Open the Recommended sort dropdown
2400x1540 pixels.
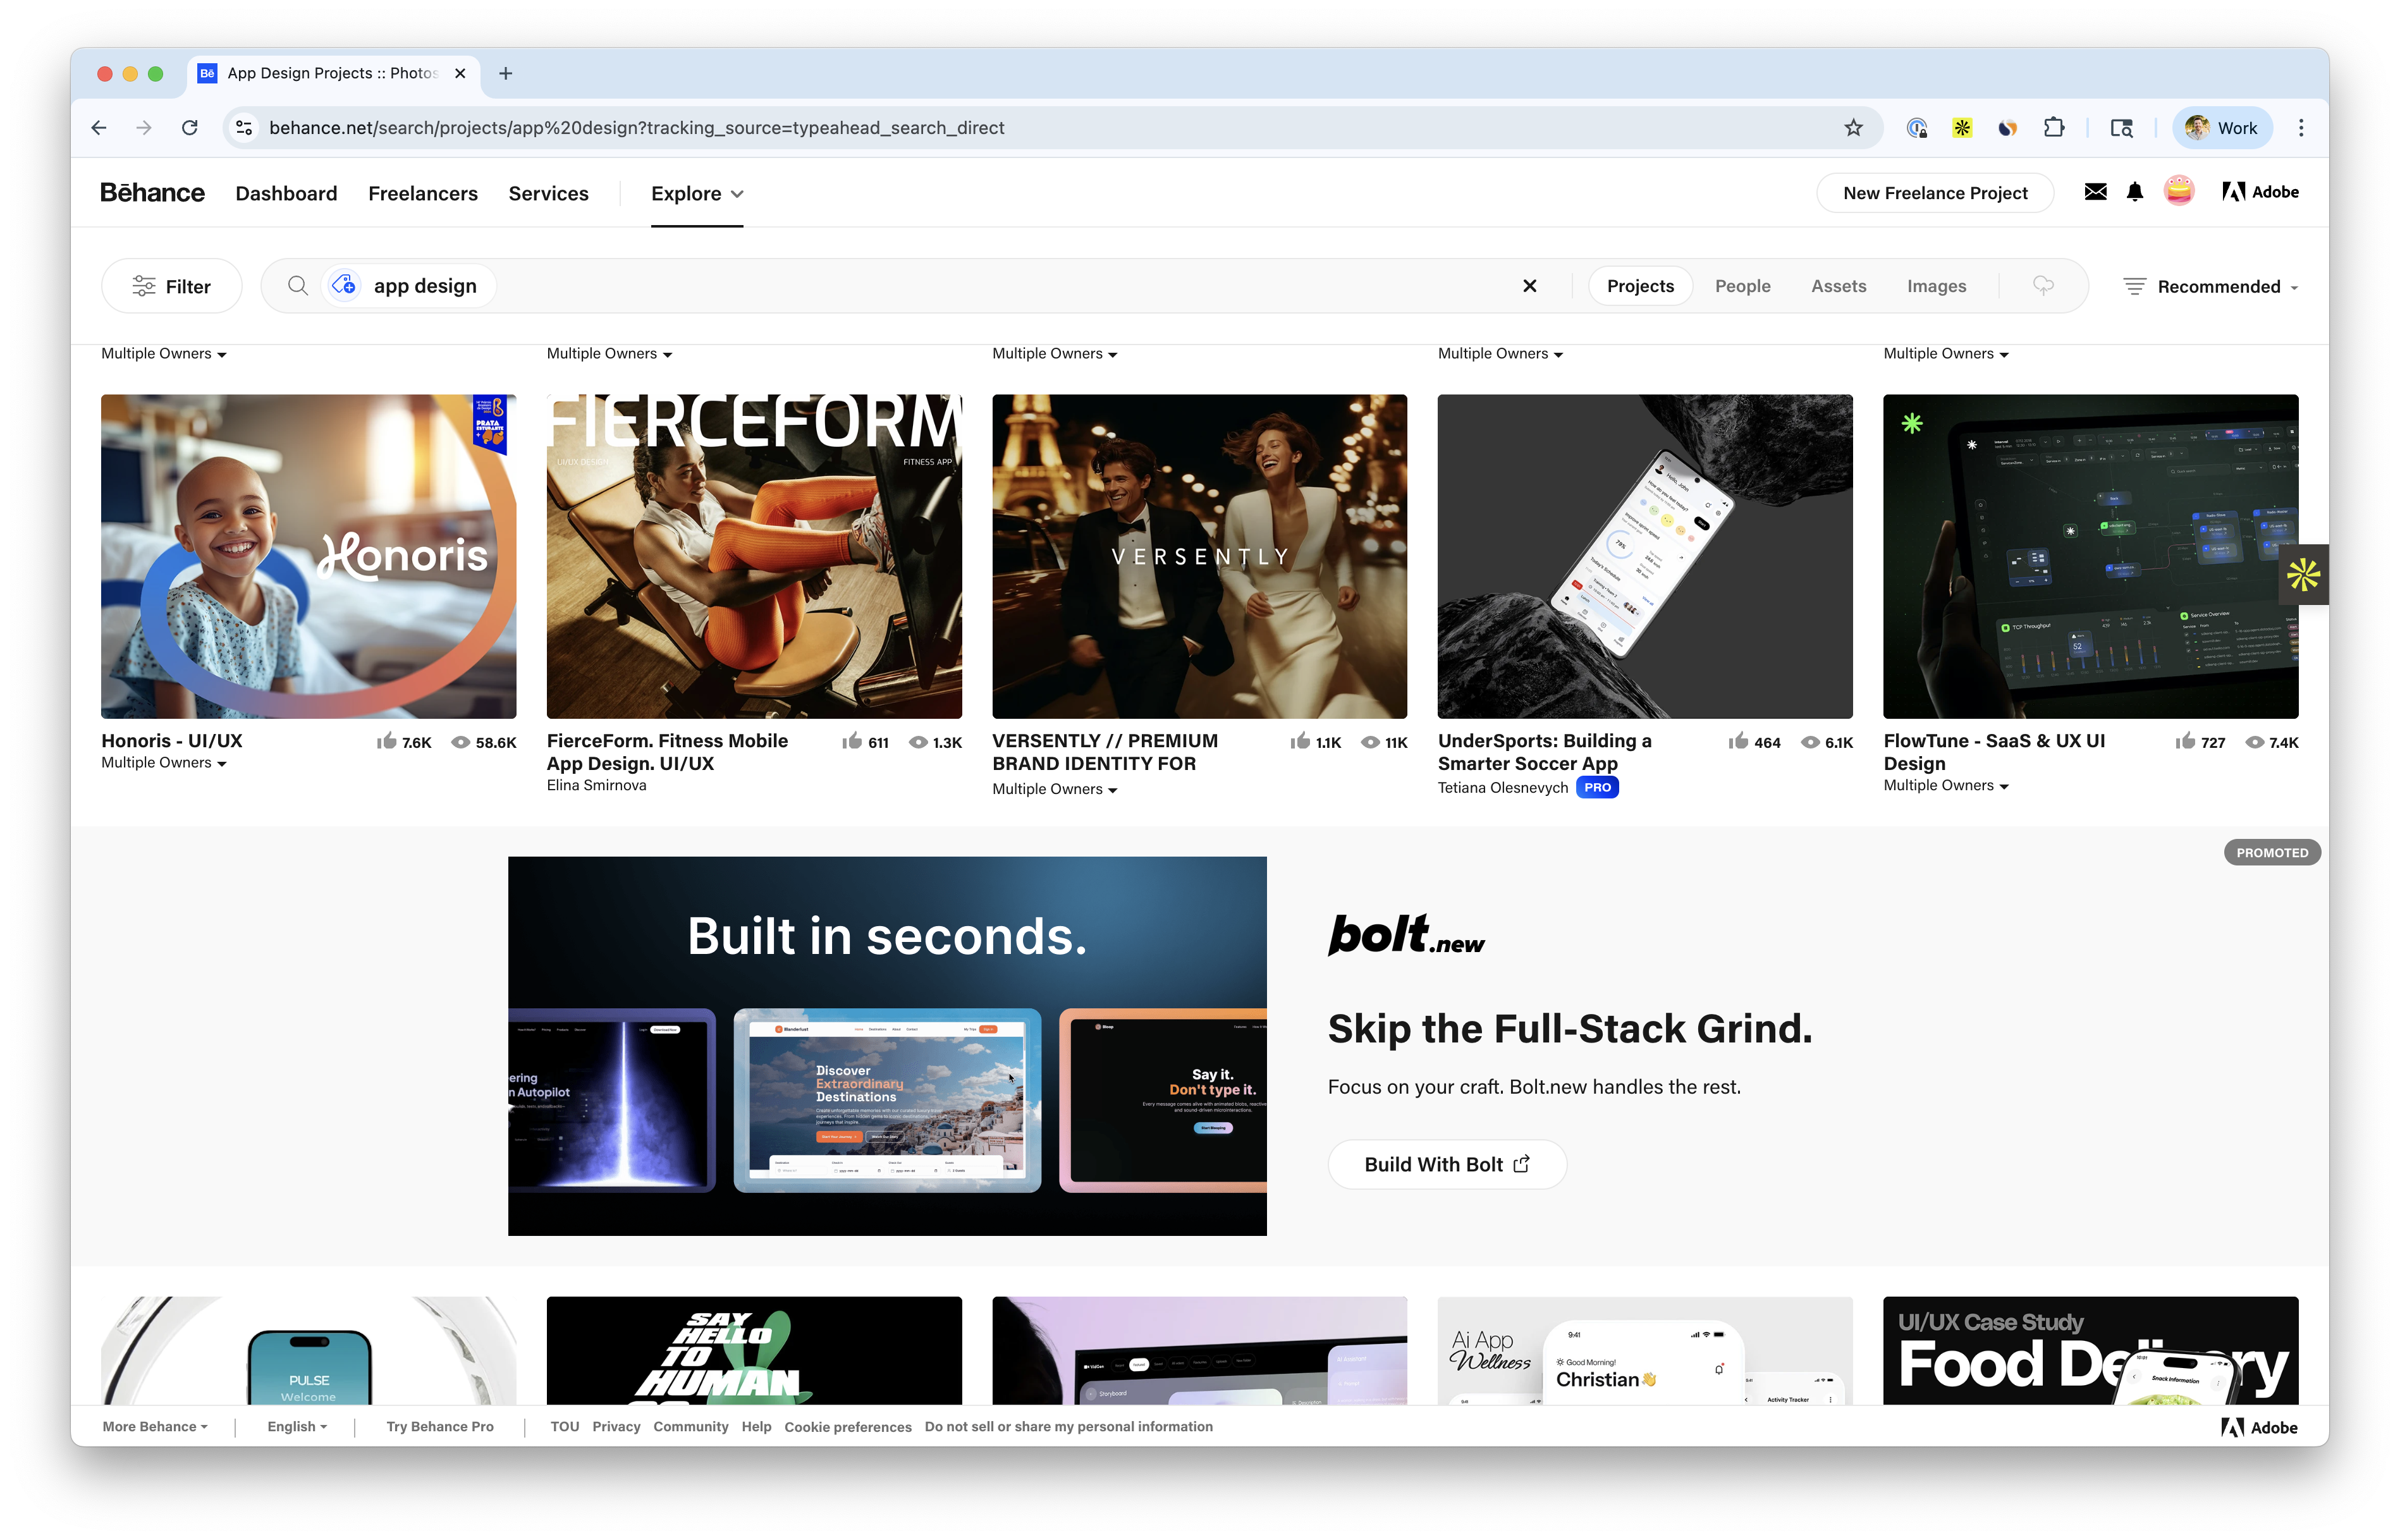pyautogui.click(x=2211, y=287)
